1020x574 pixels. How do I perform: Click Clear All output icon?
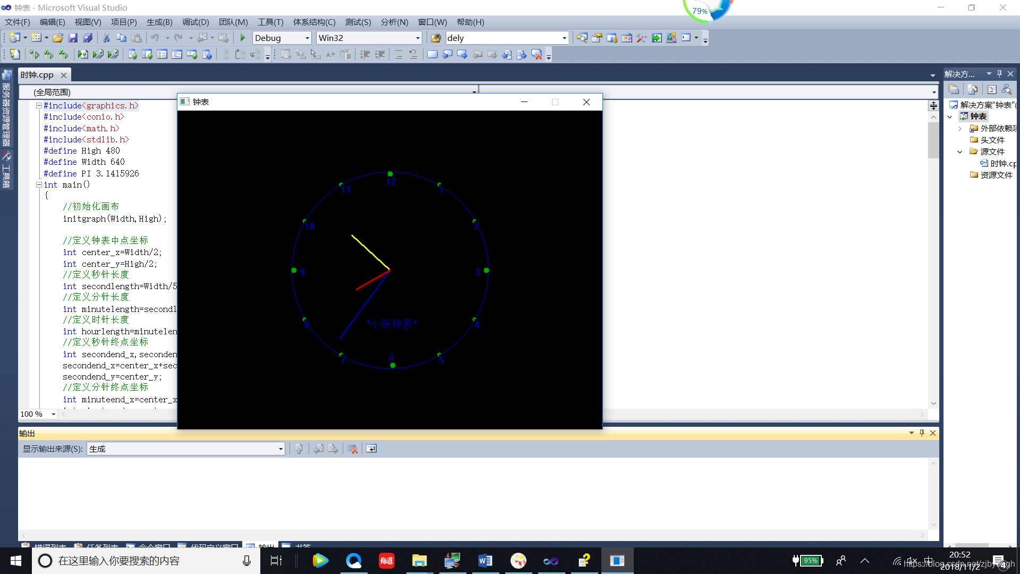click(352, 449)
